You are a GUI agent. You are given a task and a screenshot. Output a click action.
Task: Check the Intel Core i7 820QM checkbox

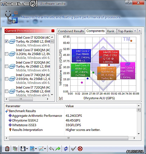click(6, 66)
